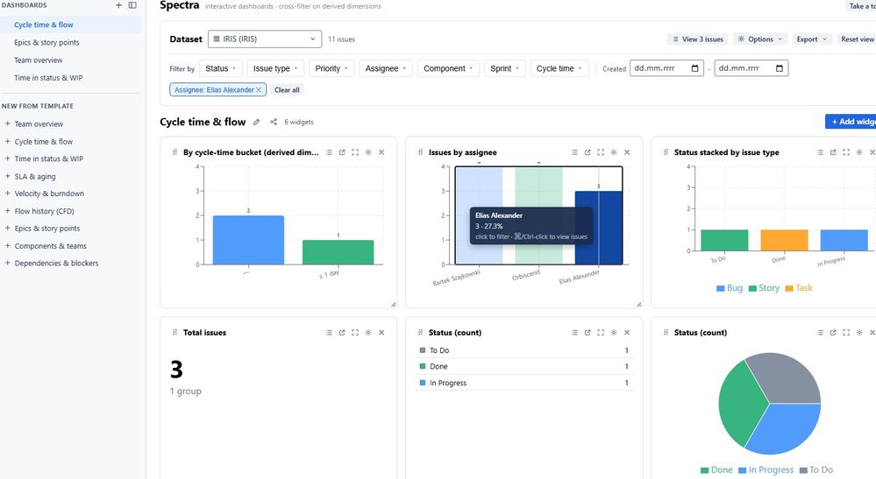Open the Issue type filter dropdown

(276, 68)
